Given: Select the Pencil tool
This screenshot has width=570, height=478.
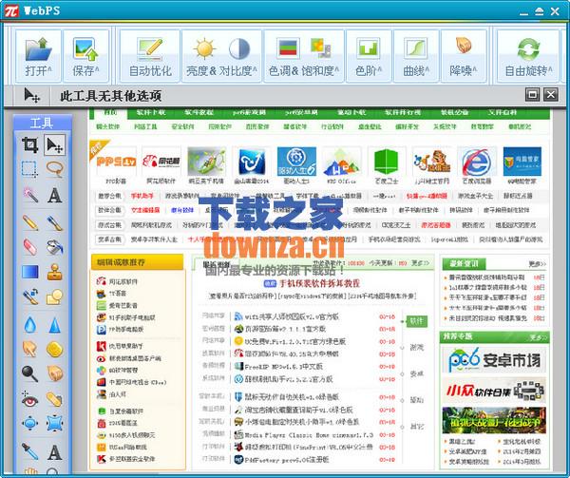Looking at the screenshot, I should (30, 222).
